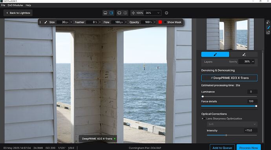Open the Help menu

28,5
